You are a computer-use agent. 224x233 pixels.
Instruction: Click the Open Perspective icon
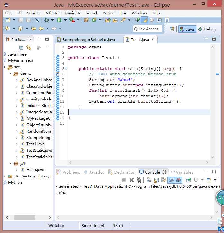tap(172, 29)
